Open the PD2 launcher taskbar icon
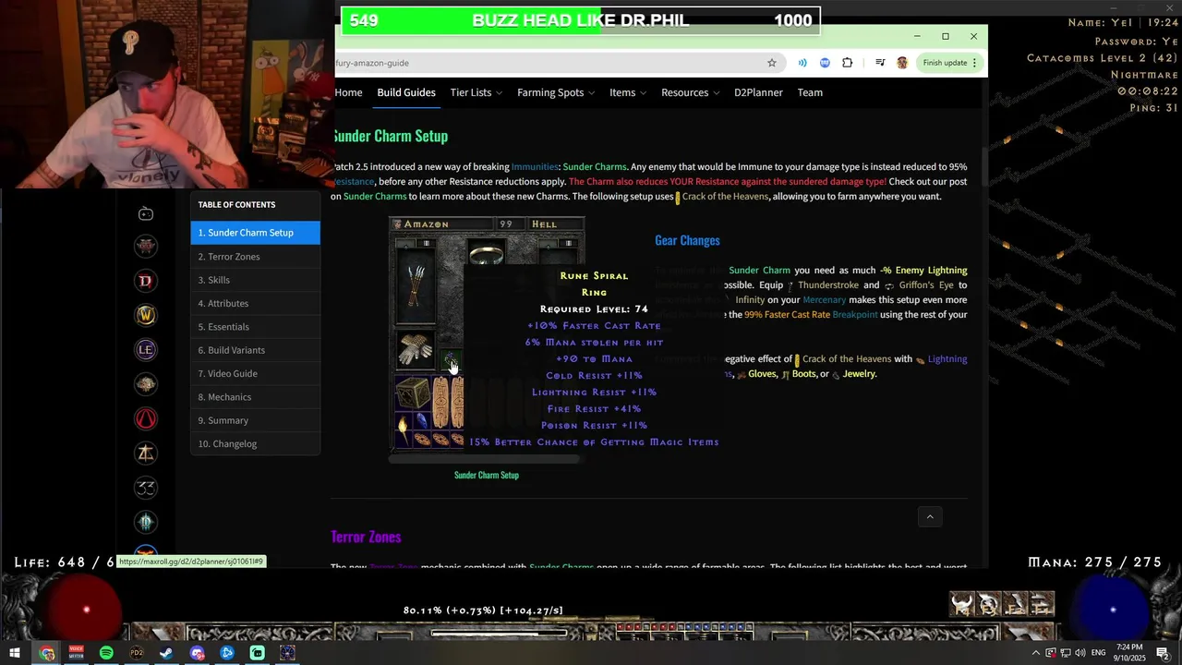 pos(137,653)
